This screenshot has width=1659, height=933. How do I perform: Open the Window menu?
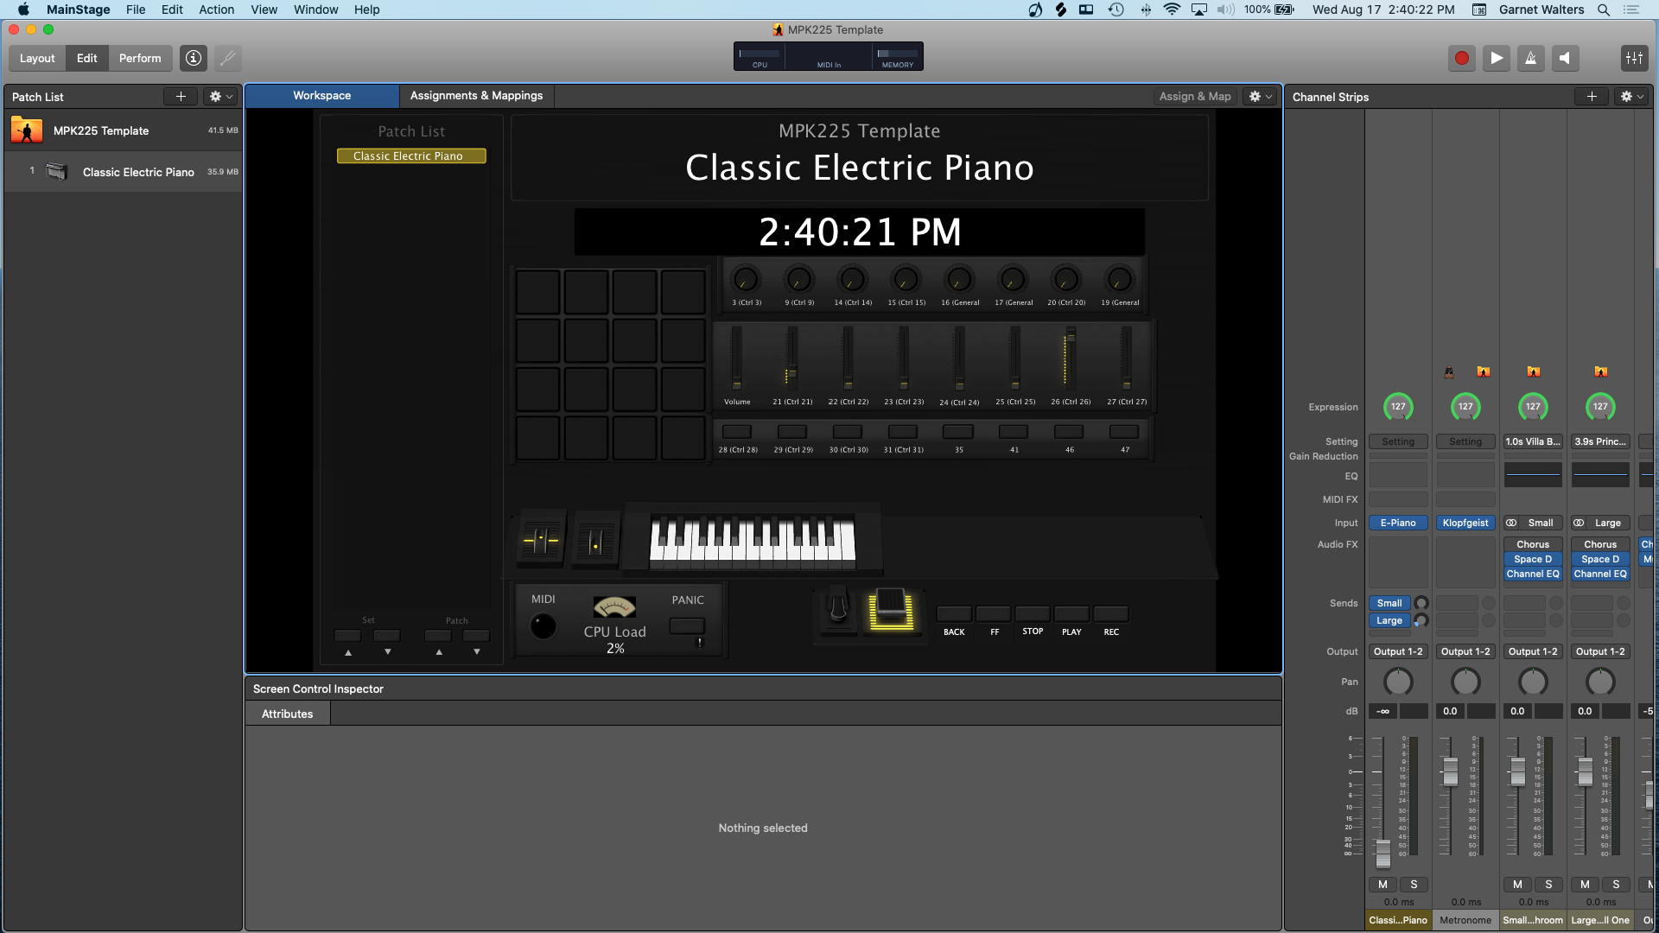tap(316, 10)
